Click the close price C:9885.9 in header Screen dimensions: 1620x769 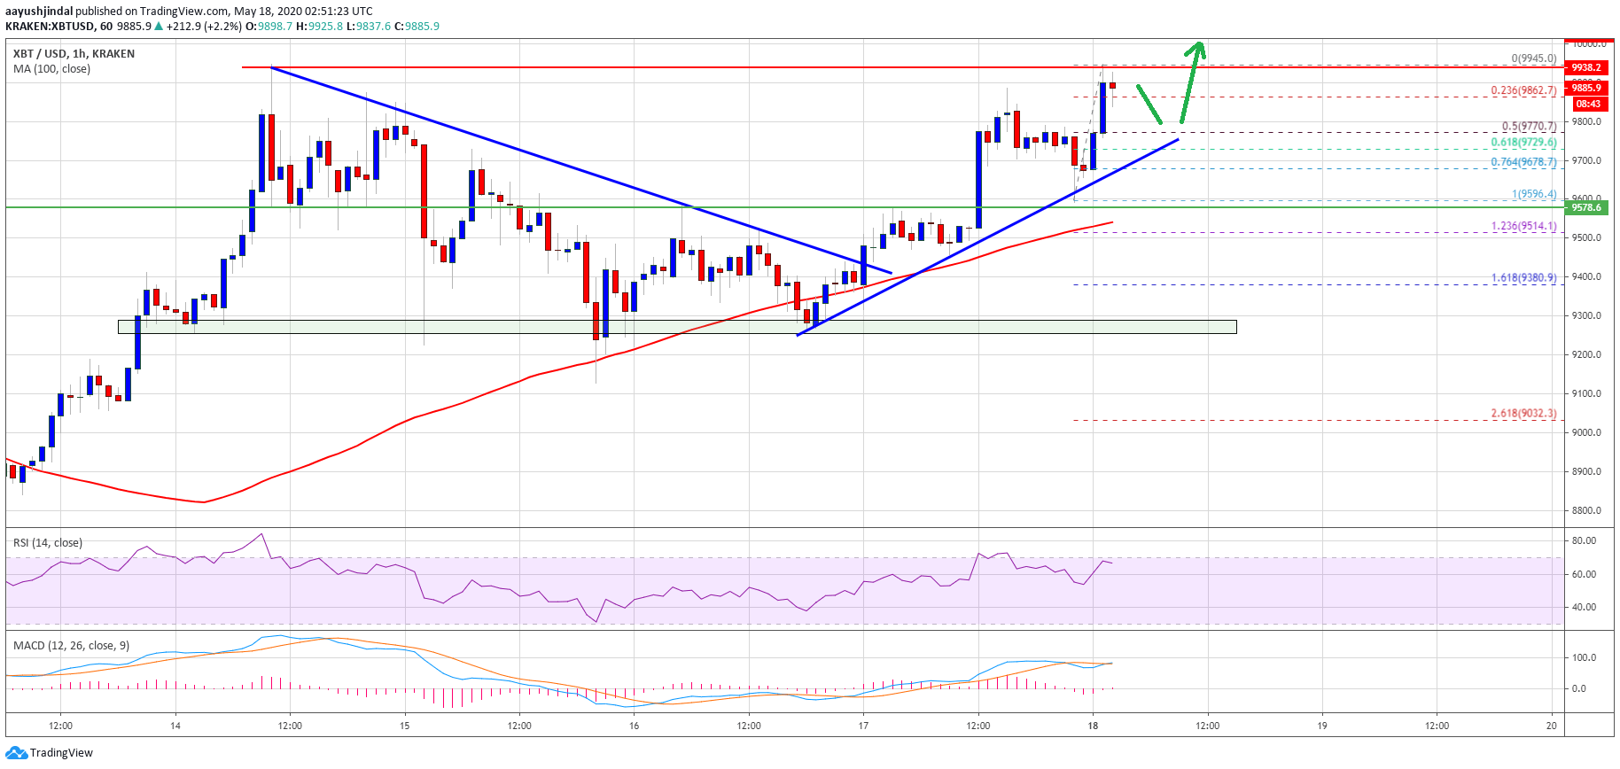click(x=417, y=27)
